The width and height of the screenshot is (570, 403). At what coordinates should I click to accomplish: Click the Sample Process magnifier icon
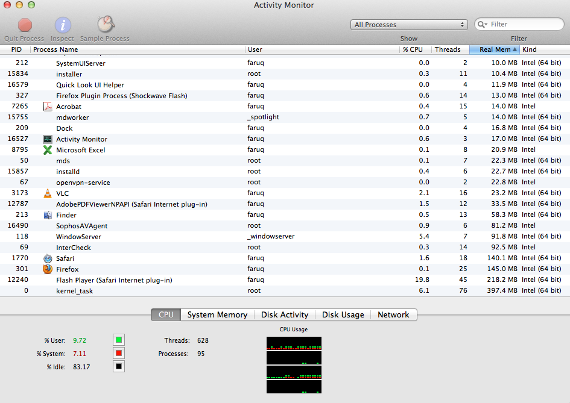(106, 24)
